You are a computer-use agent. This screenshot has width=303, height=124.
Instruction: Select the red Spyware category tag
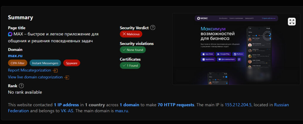click(72, 63)
